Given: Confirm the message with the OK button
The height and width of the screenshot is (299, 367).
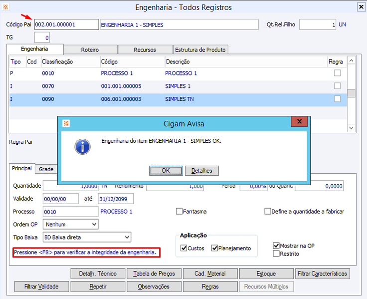Looking at the screenshot, I should (166, 171).
